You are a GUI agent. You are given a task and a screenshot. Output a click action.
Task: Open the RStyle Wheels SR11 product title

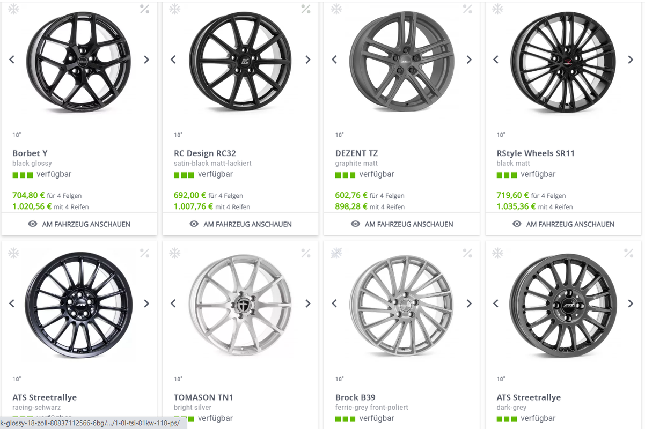click(536, 153)
